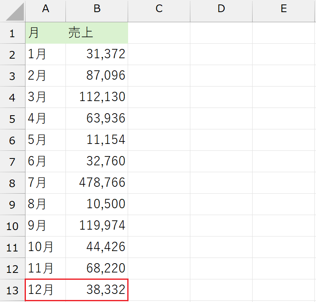Select row 1 header
Viewport: 316px width, 302px height.
tap(12, 33)
